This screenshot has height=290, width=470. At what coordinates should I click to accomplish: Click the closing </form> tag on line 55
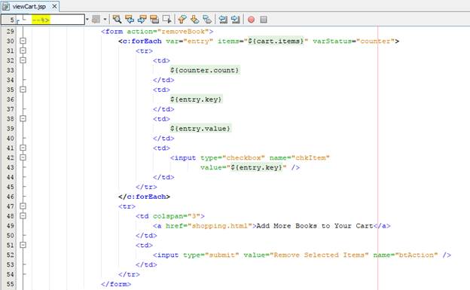[116, 284]
